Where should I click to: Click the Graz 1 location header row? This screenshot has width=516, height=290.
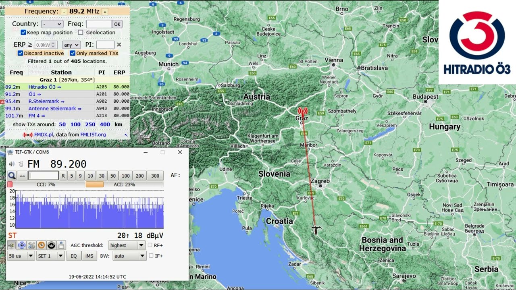(x=67, y=80)
